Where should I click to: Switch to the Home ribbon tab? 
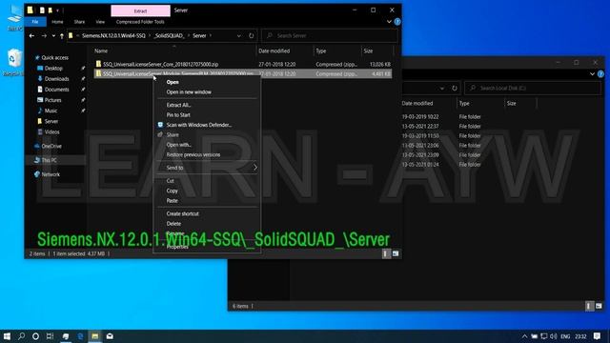(57, 22)
